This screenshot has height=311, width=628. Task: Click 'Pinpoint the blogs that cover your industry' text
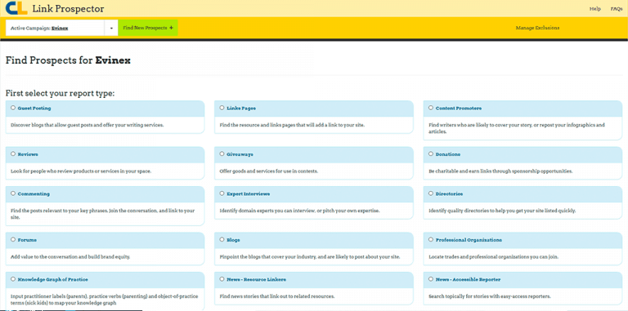(x=310, y=256)
